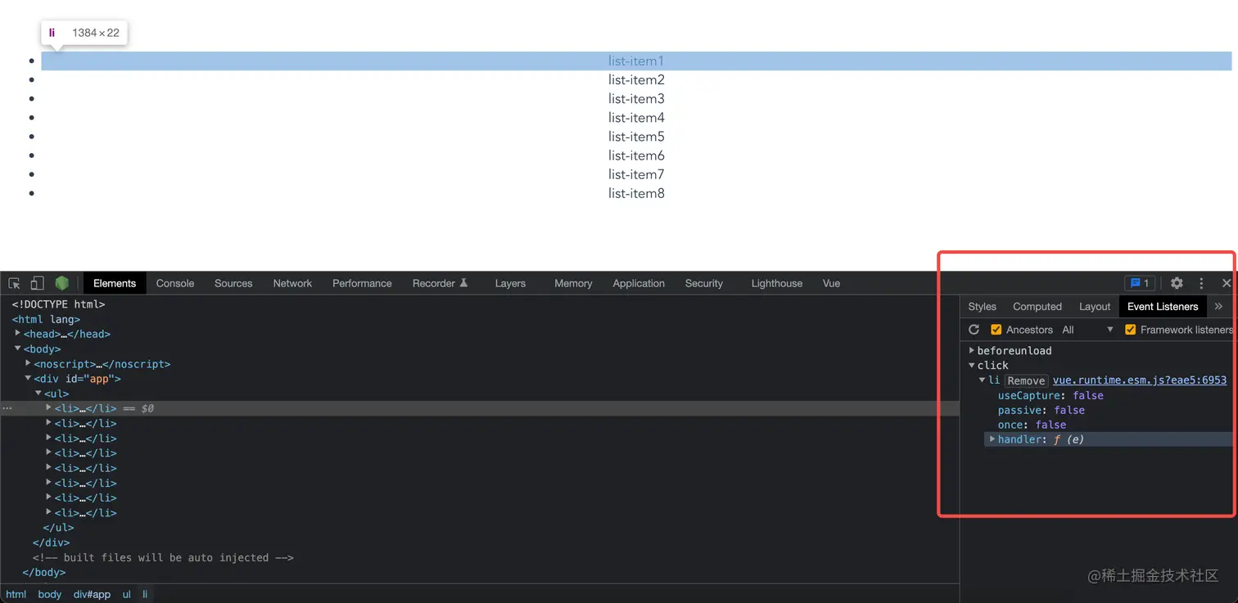Open the Security tab
Viewport: 1238px width, 603px height.
704,283
